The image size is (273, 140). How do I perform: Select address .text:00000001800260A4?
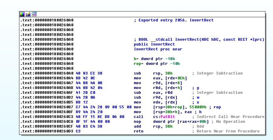(47, 78)
